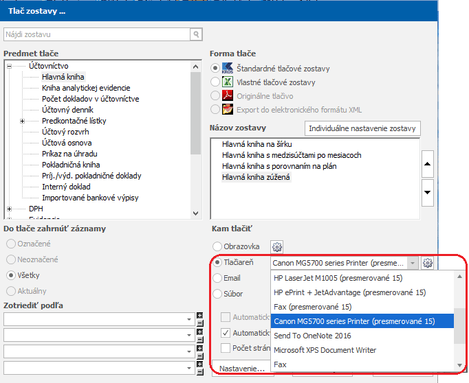
Task: Click the Excel custom reports icon
Action: point(227,82)
